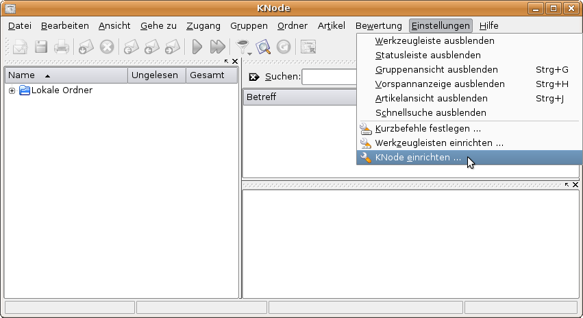Click the double arrow skip toolbar icon
Viewport: 583px width, 318px height.
click(x=217, y=47)
